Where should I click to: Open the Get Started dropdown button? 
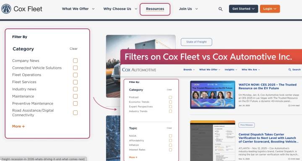(243, 9)
